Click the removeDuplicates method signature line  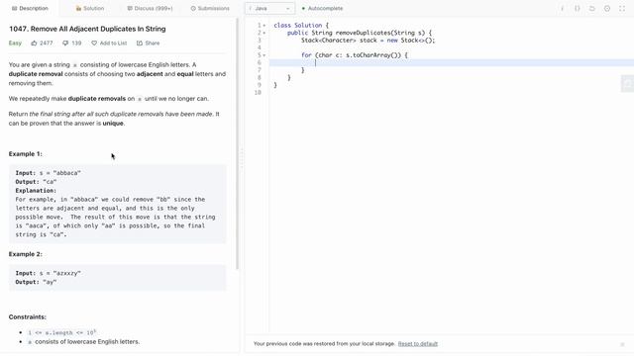[359, 33]
